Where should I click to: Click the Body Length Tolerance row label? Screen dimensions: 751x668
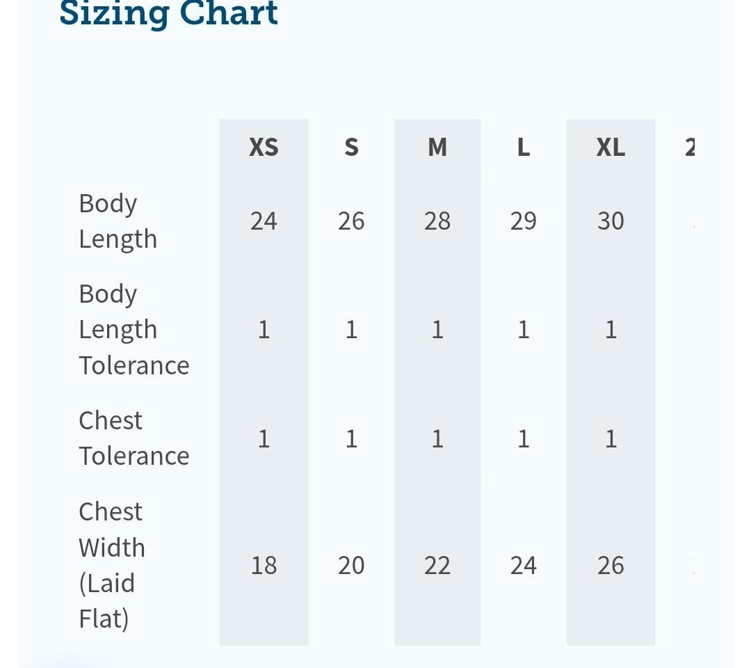pyautogui.click(x=134, y=329)
